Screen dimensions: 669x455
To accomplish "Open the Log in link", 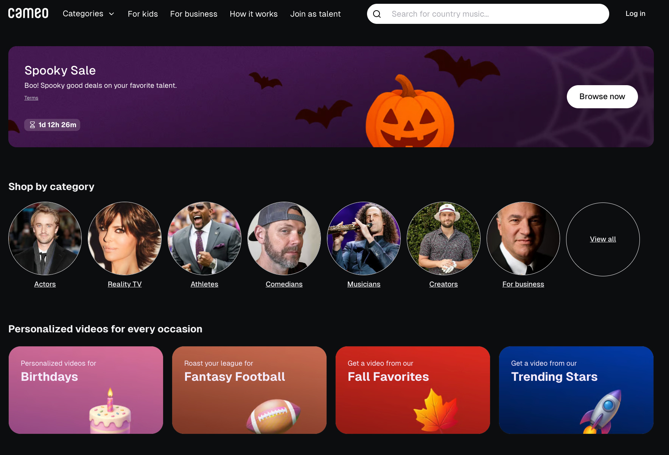I will pyautogui.click(x=635, y=14).
